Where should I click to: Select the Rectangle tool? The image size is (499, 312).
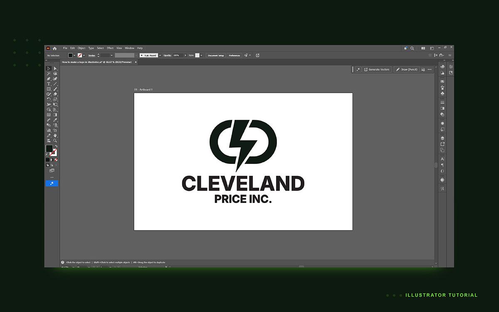click(x=49, y=89)
